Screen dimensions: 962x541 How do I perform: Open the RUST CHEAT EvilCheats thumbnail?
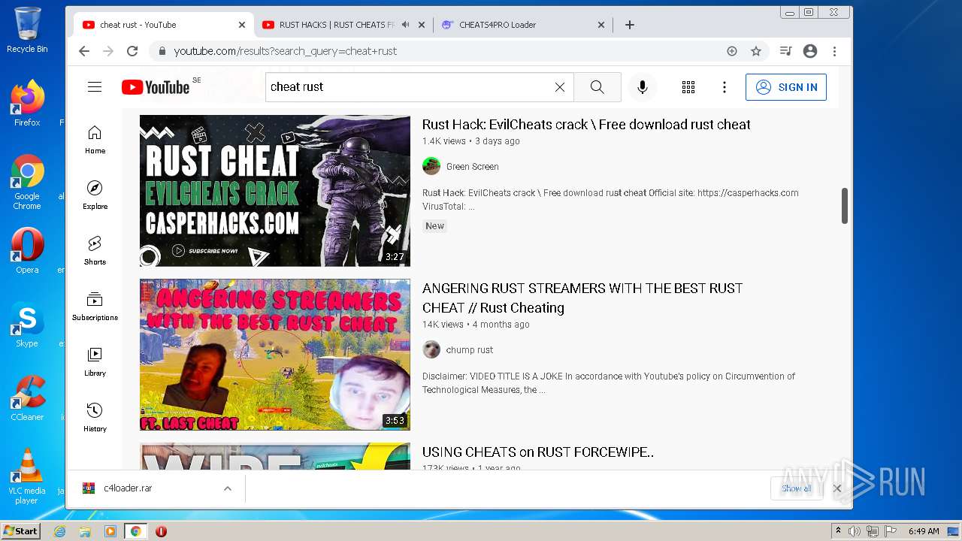pyautogui.click(x=275, y=191)
